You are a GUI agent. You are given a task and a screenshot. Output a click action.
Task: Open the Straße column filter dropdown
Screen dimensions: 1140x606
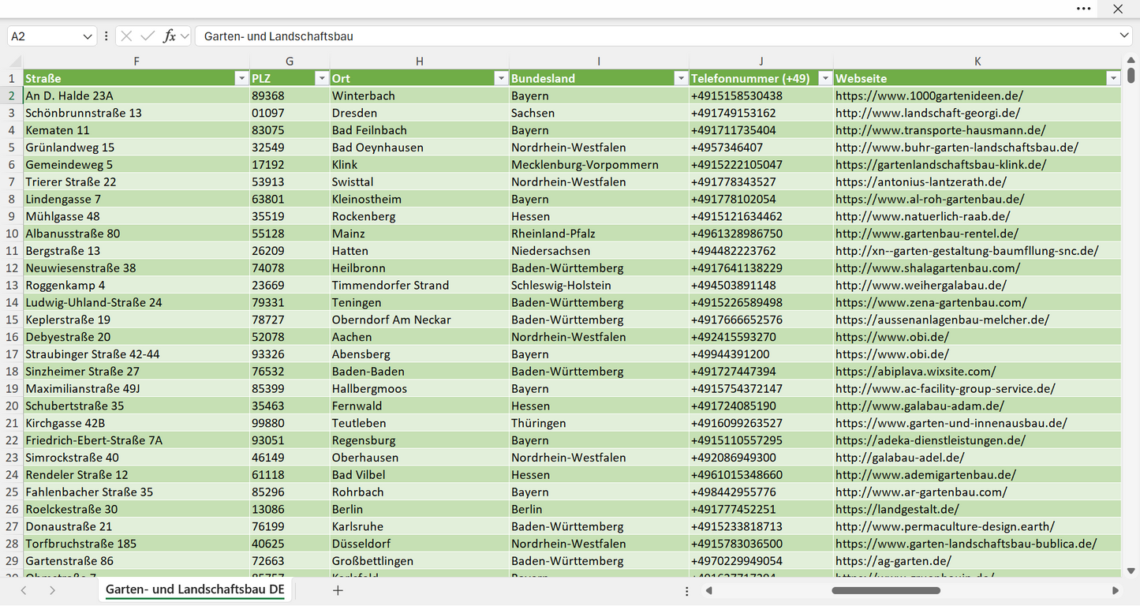(x=241, y=78)
